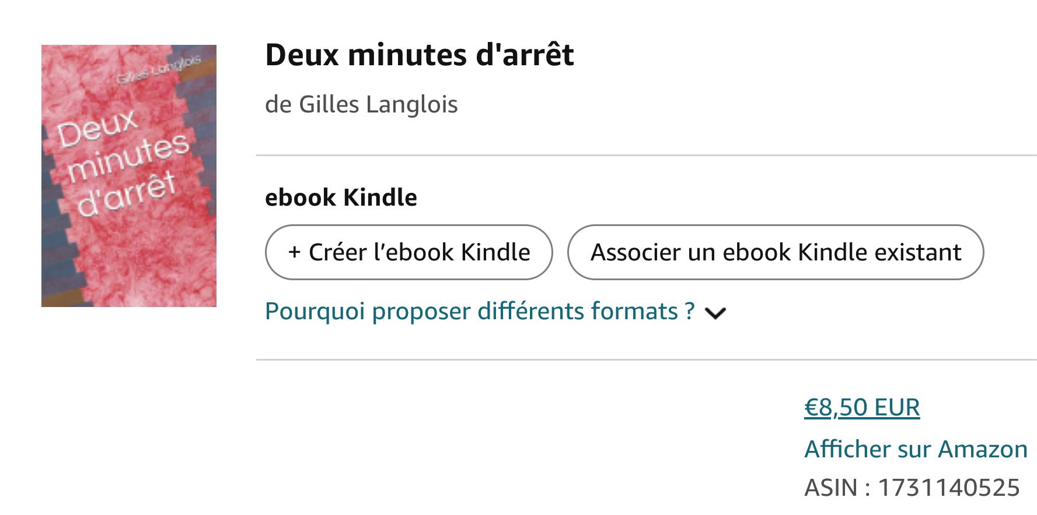Click the plus icon in Créer l'ebook Kindle

[295, 253]
